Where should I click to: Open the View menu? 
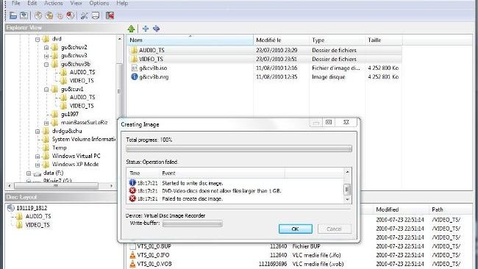tap(76, 3)
